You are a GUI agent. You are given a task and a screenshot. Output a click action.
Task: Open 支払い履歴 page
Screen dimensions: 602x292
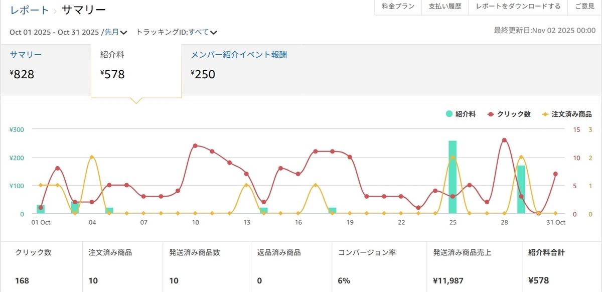click(x=445, y=7)
